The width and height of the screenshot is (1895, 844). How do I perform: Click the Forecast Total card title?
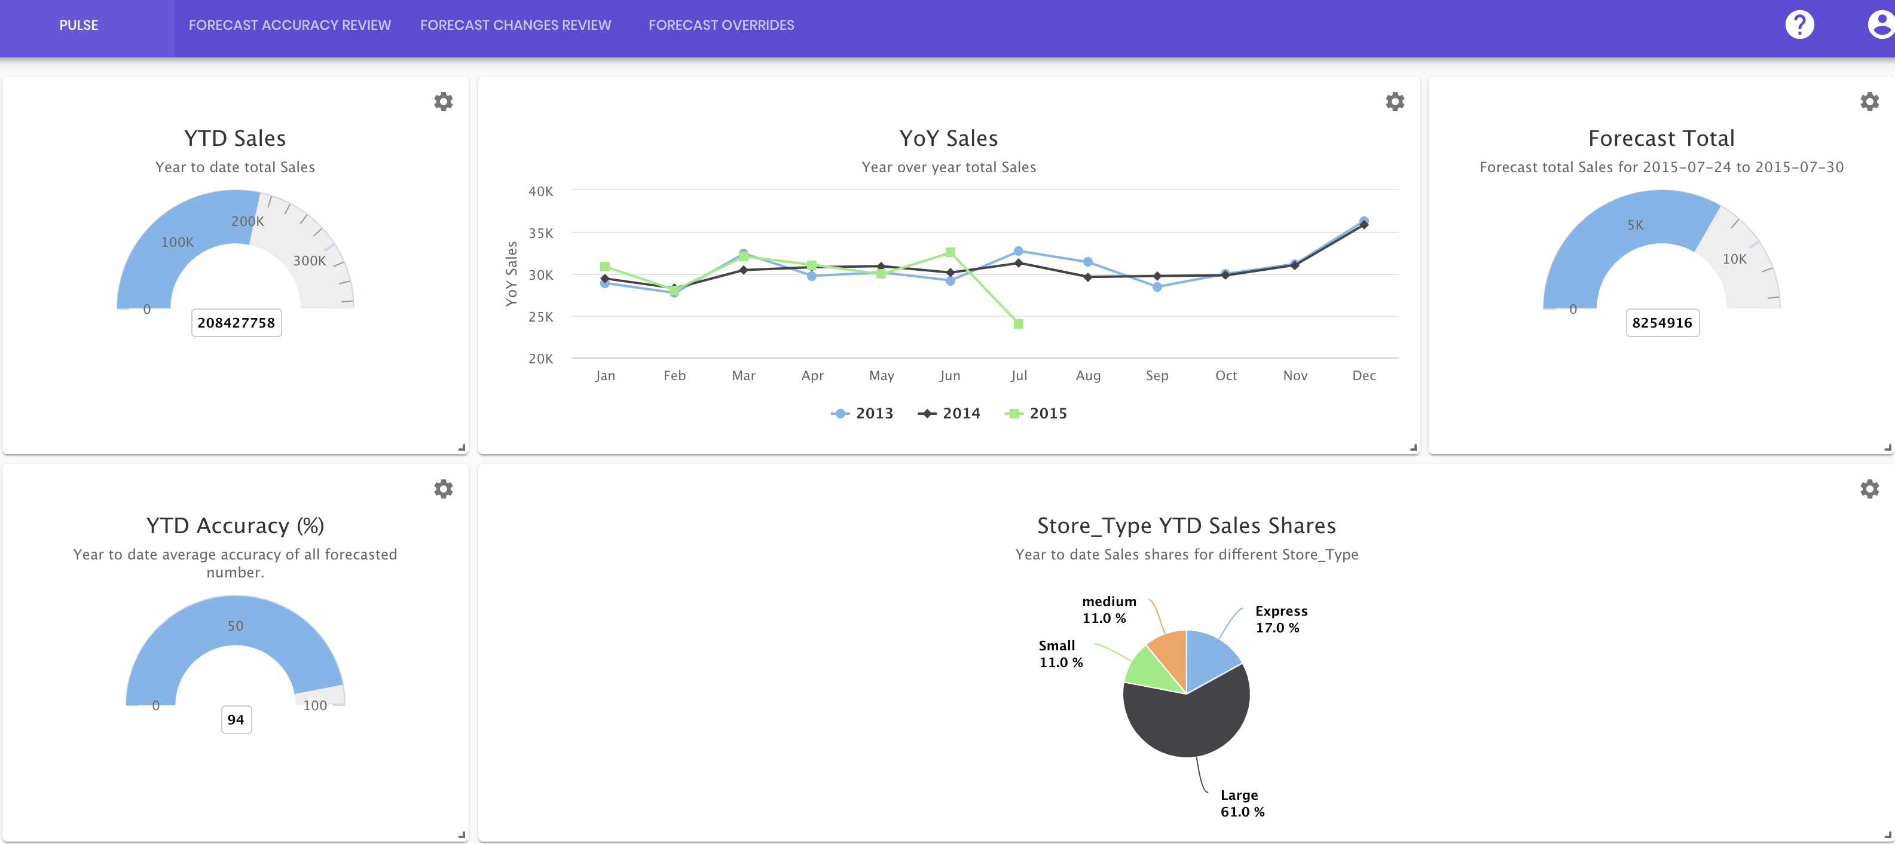click(1661, 138)
